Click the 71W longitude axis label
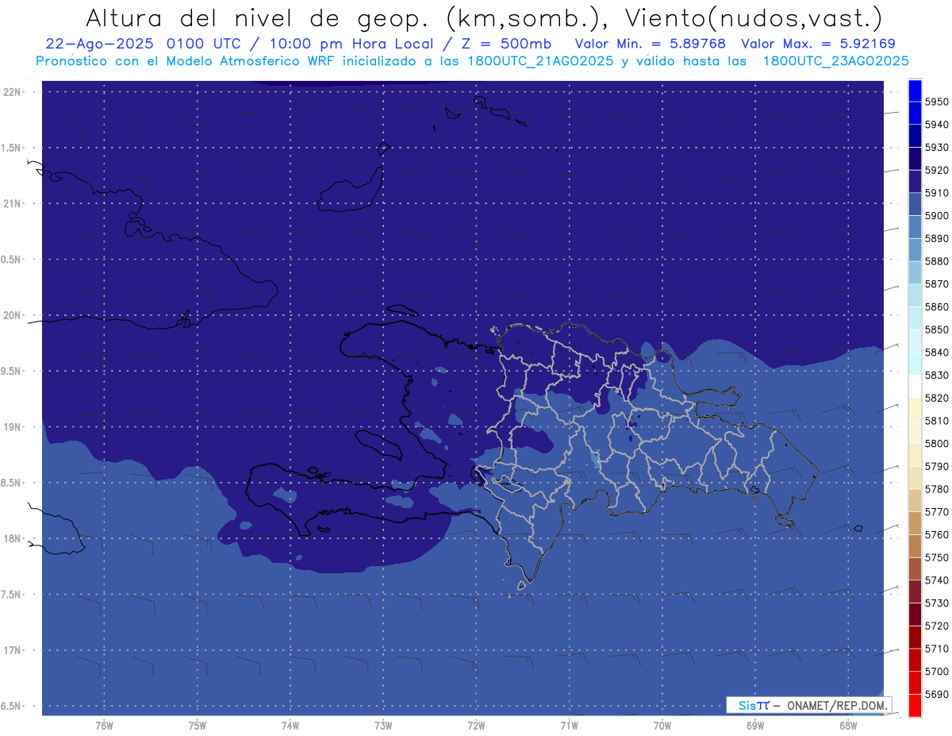952x736 pixels. click(569, 726)
